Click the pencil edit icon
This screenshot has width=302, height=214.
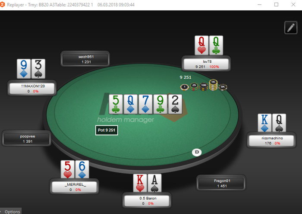coord(291,28)
